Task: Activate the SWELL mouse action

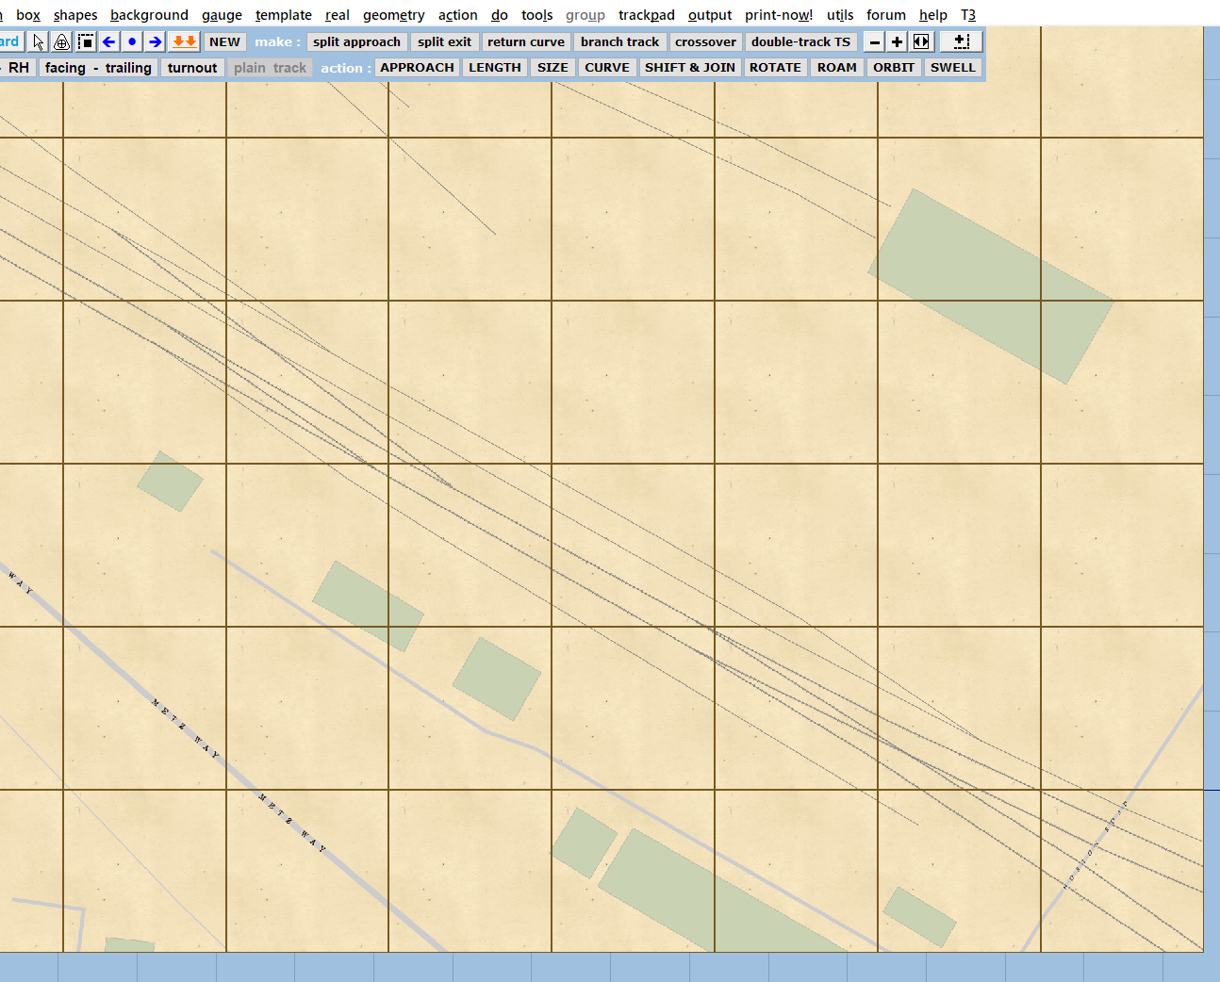Action: click(x=953, y=68)
